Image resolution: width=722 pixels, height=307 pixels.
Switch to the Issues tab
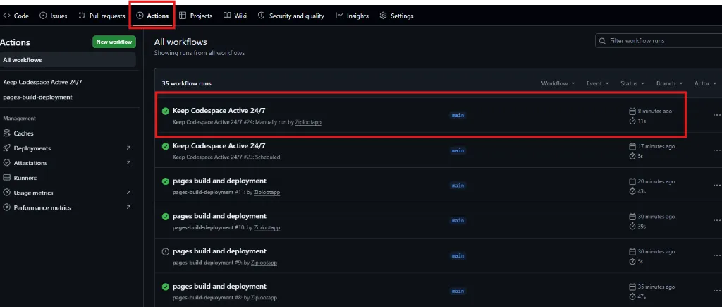click(54, 16)
